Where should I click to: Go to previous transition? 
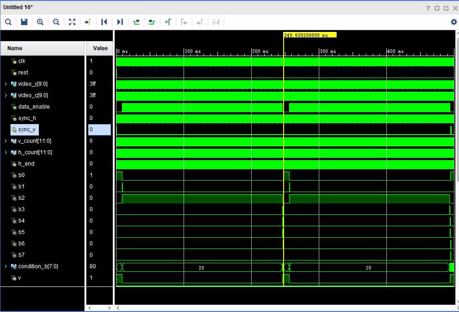coord(136,22)
